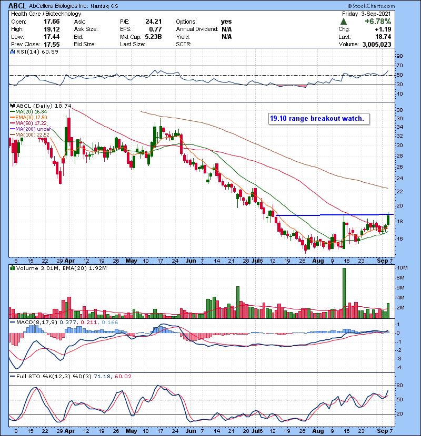Click the AbCellera Biologics Inc. company name

[59, 6]
